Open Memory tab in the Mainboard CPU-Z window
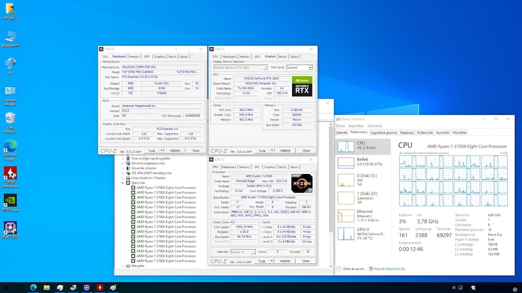The width and height of the screenshot is (522, 293). pyautogui.click(x=134, y=57)
